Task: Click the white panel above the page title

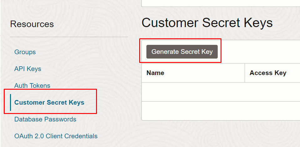Action: coord(221,3)
